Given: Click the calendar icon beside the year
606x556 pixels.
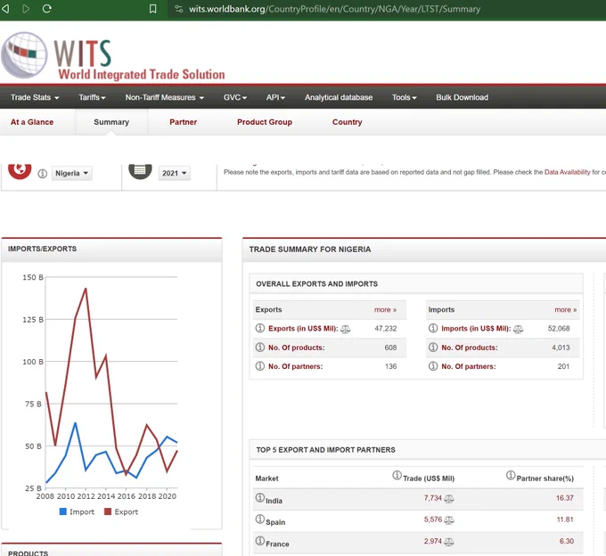Looking at the screenshot, I should pos(140,171).
